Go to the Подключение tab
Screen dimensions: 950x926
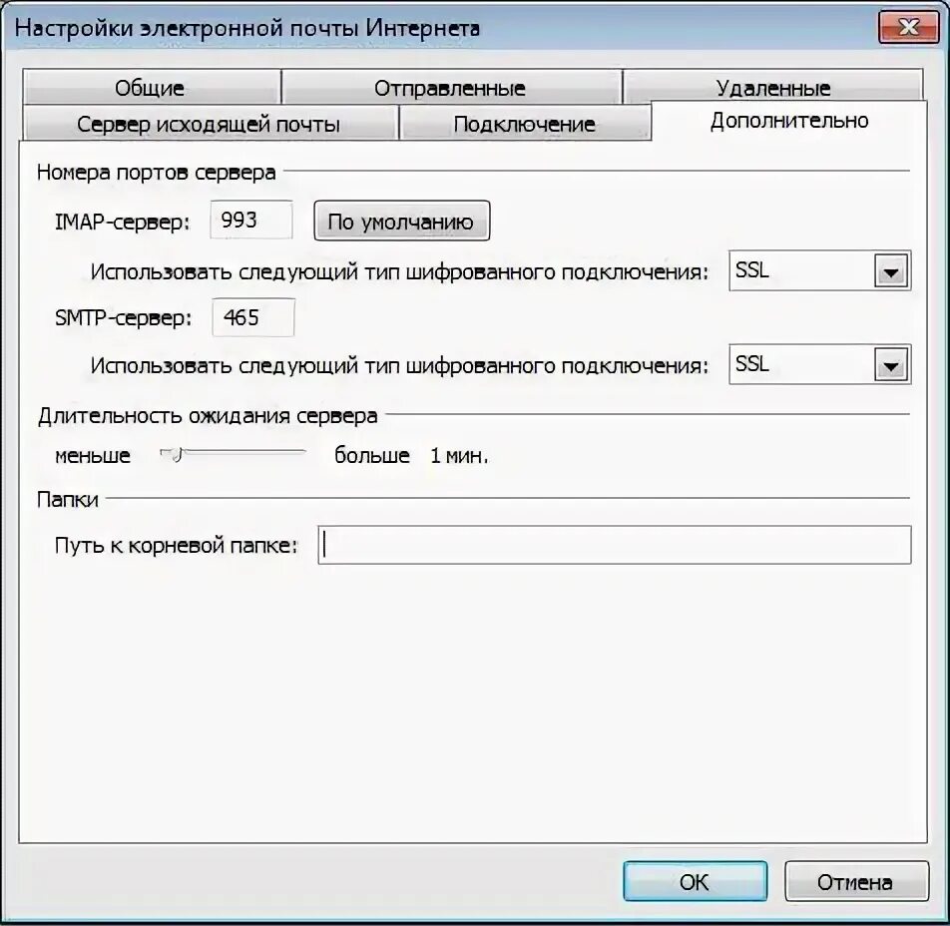pyautogui.click(x=525, y=123)
